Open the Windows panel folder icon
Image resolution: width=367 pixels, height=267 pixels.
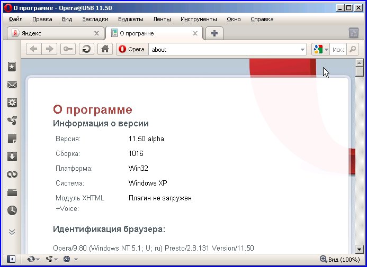coord(12,192)
